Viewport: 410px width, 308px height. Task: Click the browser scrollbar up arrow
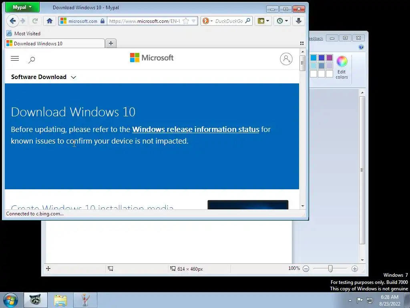(303, 52)
